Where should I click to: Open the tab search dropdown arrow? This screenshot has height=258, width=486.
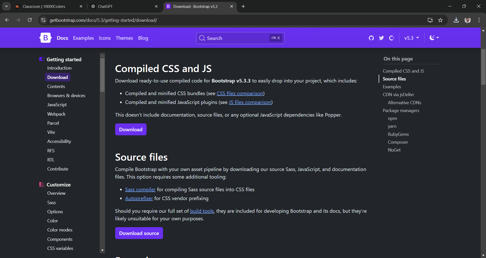click(x=6, y=6)
